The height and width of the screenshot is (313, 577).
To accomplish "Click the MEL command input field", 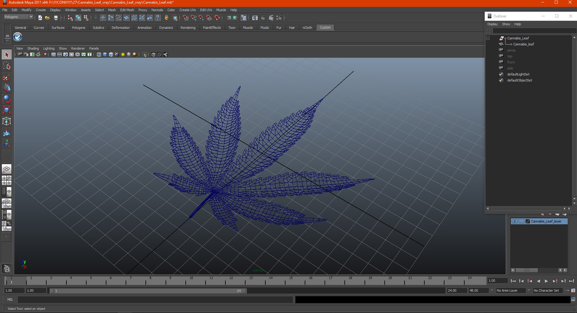I will click(155, 299).
